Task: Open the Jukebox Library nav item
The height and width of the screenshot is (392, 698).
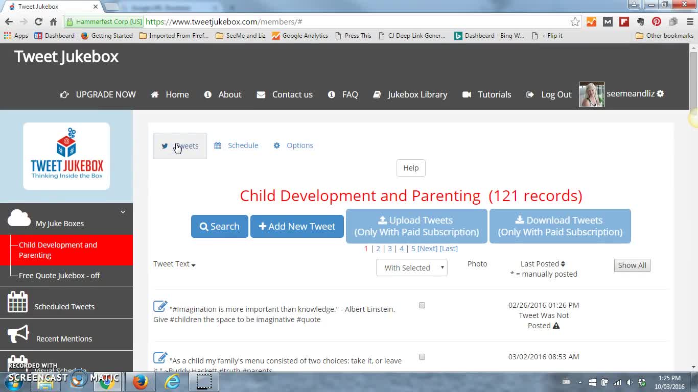Action: tap(410, 94)
